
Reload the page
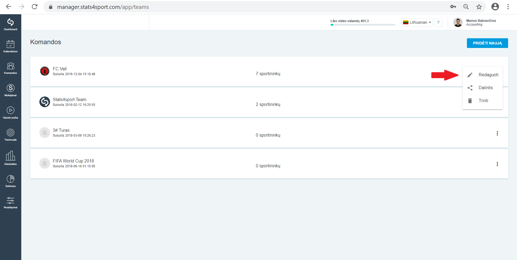34,7
